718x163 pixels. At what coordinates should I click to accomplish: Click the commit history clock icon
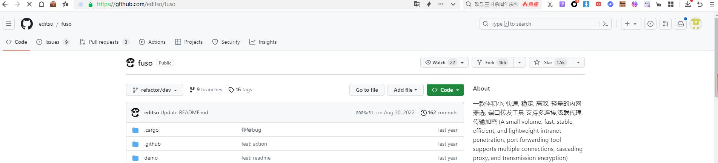pos(424,112)
